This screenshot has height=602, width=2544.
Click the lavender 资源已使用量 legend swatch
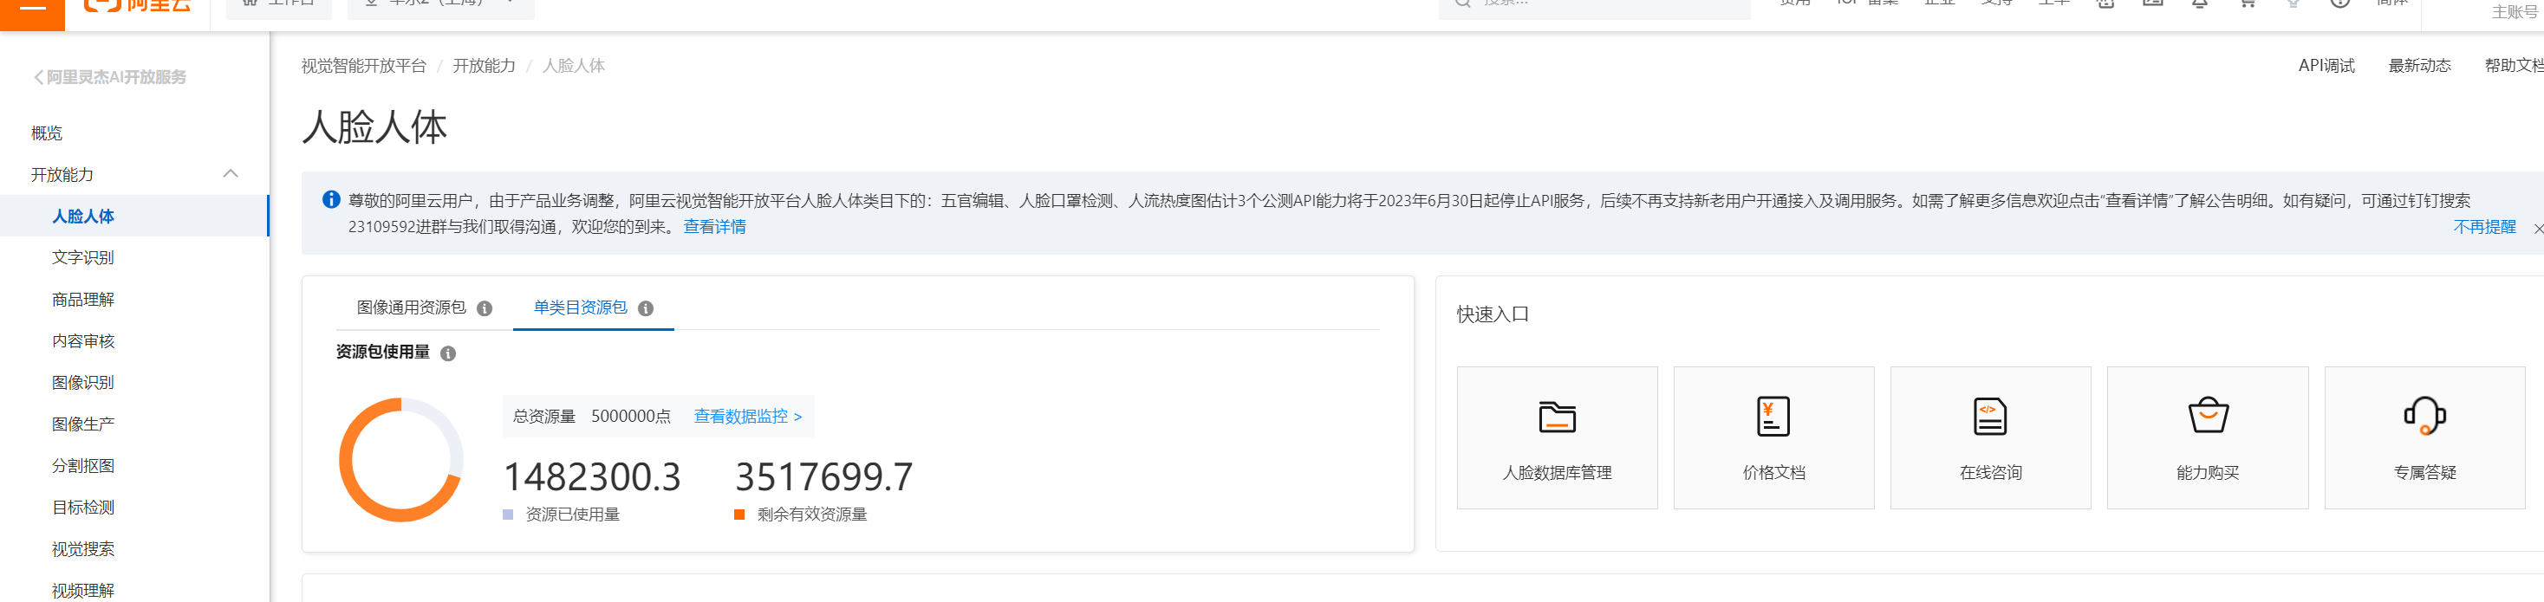508,515
